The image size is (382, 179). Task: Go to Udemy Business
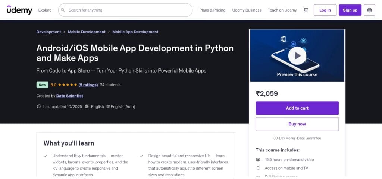[247, 10]
